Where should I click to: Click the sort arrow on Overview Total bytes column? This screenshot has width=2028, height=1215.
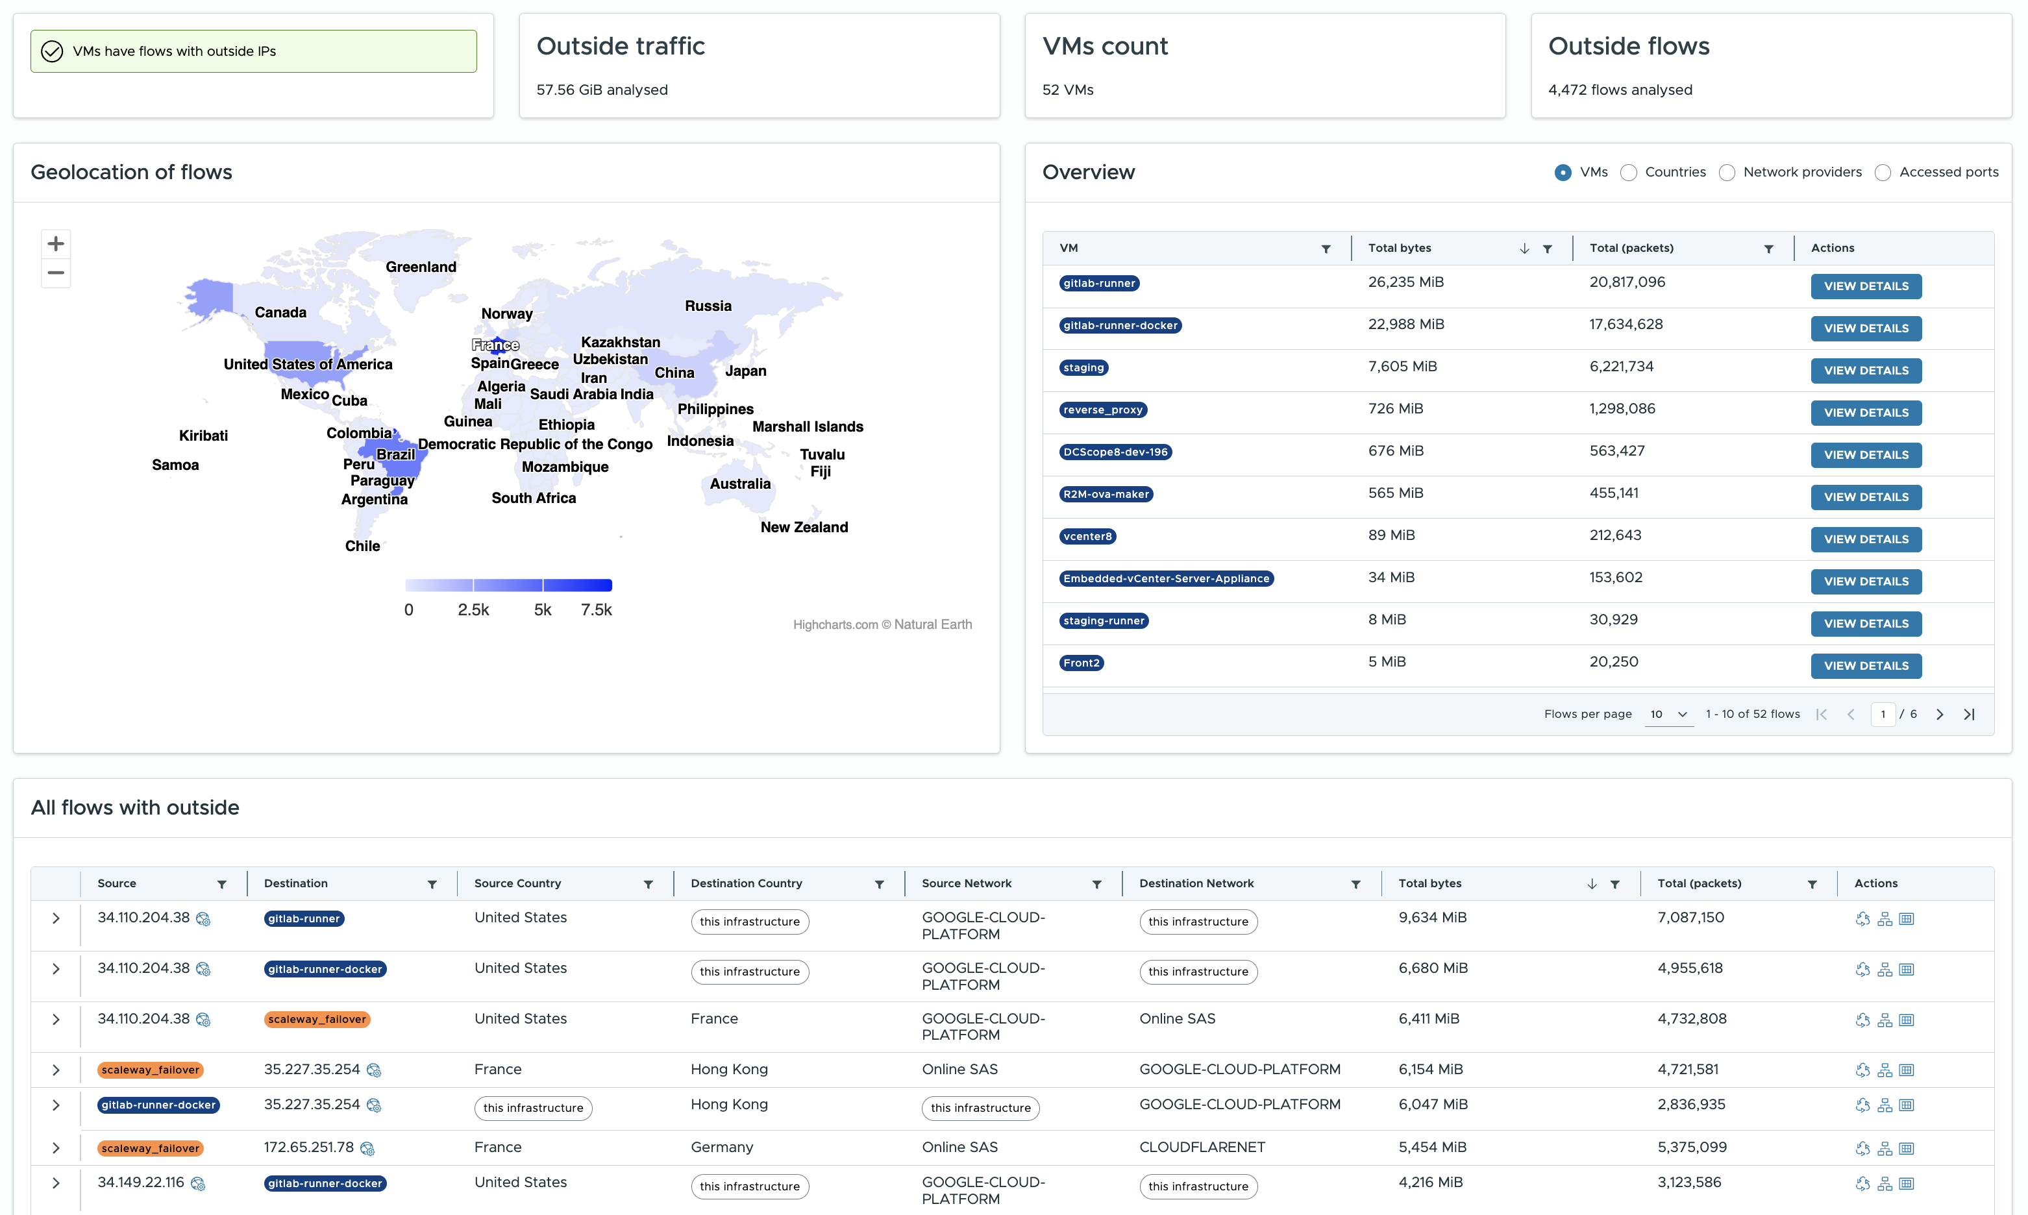click(x=1524, y=249)
